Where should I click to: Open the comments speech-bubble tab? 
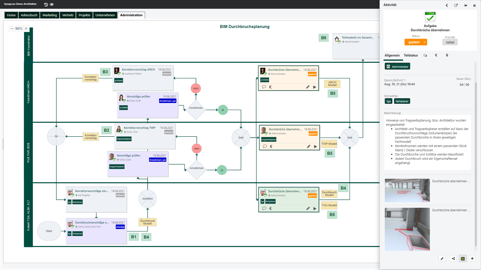[425, 55]
